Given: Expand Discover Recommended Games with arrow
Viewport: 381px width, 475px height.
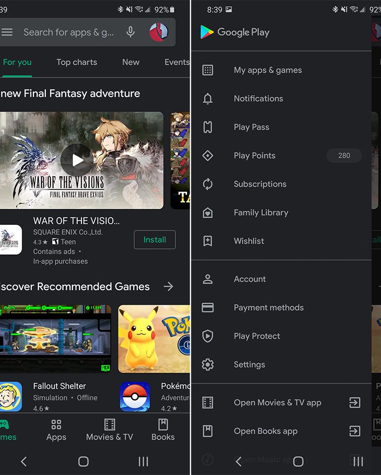Looking at the screenshot, I should pyautogui.click(x=168, y=286).
